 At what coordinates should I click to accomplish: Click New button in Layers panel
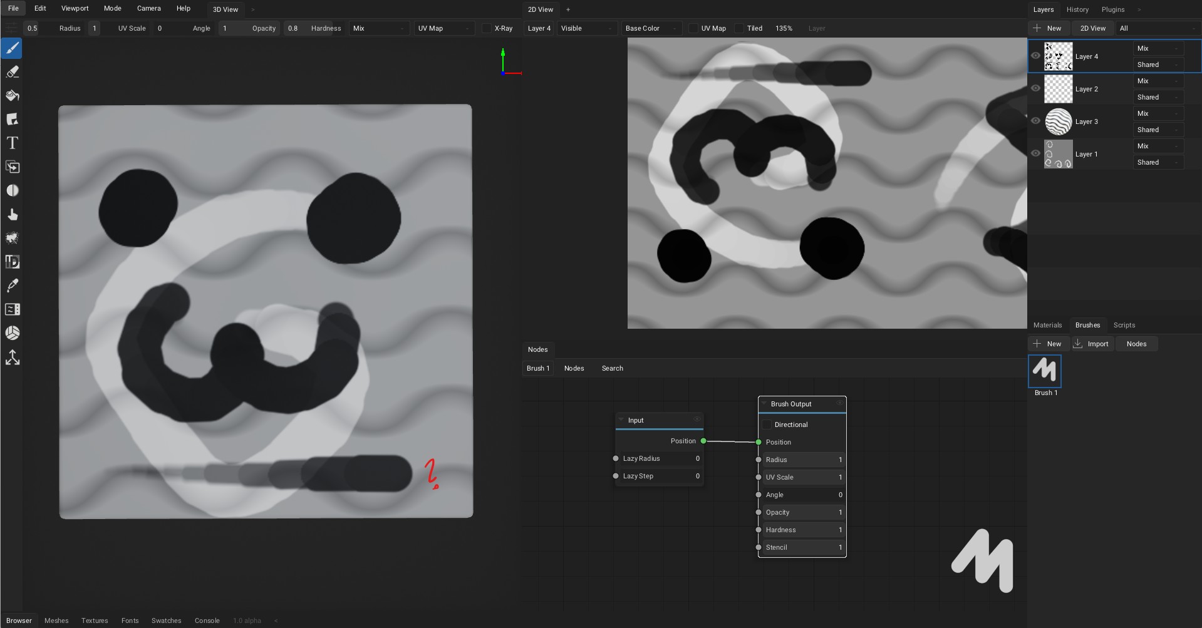click(x=1048, y=28)
